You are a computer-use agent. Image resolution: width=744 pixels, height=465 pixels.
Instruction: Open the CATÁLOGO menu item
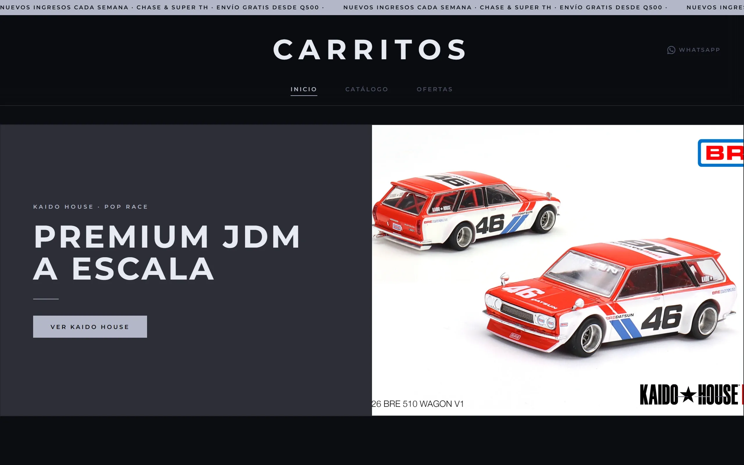(367, 89)
